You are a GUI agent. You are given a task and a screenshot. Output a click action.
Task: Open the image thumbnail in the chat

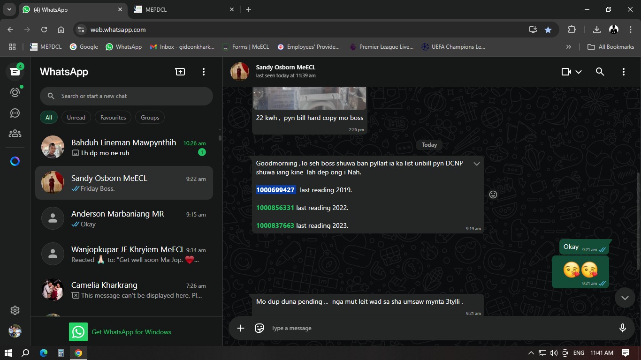310,98
